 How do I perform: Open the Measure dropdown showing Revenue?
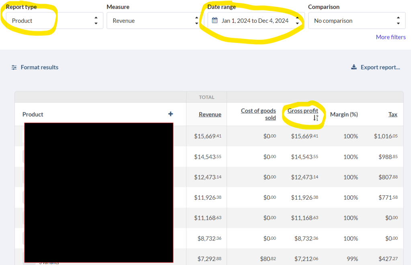click(x=155, y=20)
